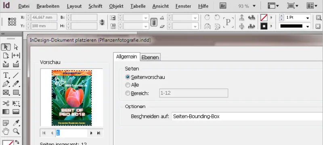Expand the fill color flyout arrow
This screenshot has width=323, height=145.
pyautogui.click(x=271, y=18)
